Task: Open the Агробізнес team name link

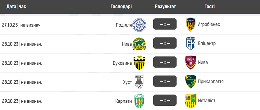Action: tap(209, 25)
